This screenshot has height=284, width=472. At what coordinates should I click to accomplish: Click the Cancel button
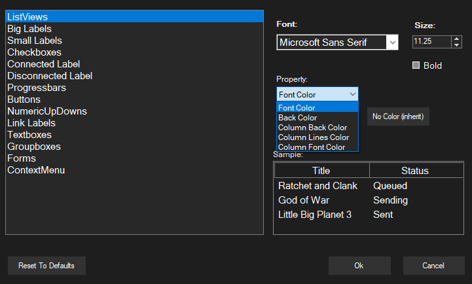433,266
